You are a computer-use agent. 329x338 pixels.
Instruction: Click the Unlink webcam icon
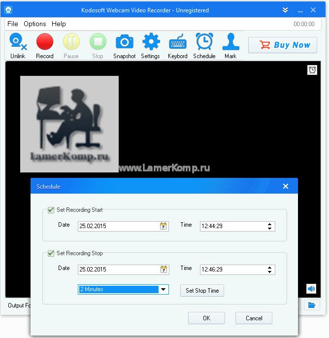[18, 43]
